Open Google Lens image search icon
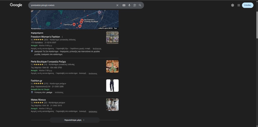The image size is (258, 127). (x=135, y=5)
